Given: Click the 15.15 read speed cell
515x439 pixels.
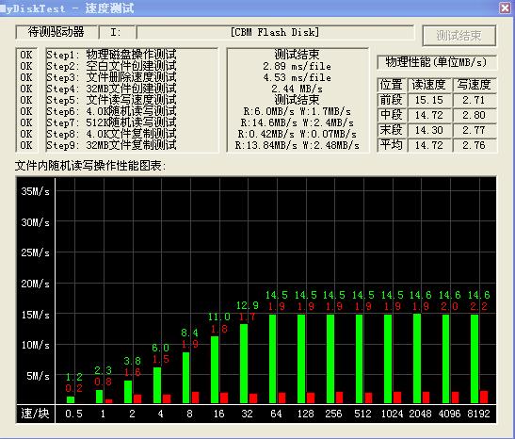Looking at the screenshot, I should (x=429, y=100).
